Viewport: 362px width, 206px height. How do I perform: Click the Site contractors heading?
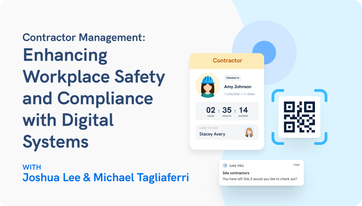[x=236, y=173]
